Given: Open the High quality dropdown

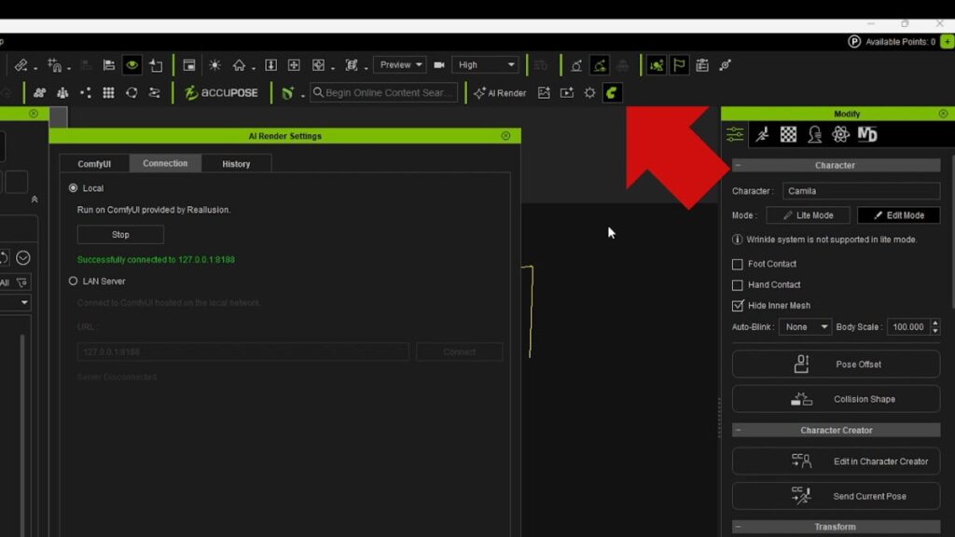Looking at the screenshot, I should [485, 64].
